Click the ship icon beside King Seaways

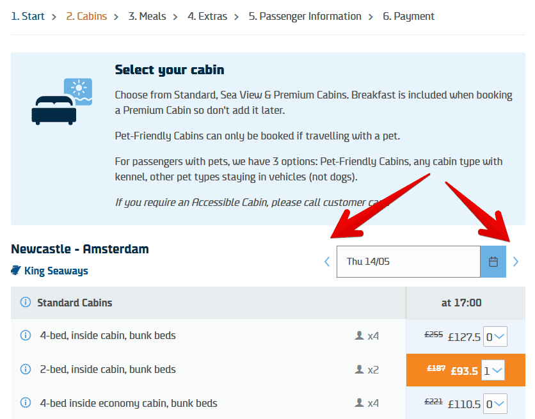pos(16,271)
